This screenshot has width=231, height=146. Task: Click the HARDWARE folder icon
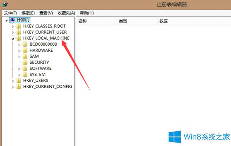click(x=25, y=50)
